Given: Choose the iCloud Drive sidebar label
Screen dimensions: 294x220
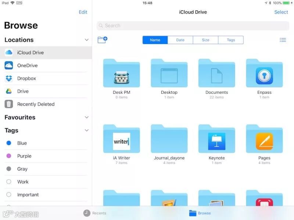Looking at the screenshot, I should coord(31,52).
